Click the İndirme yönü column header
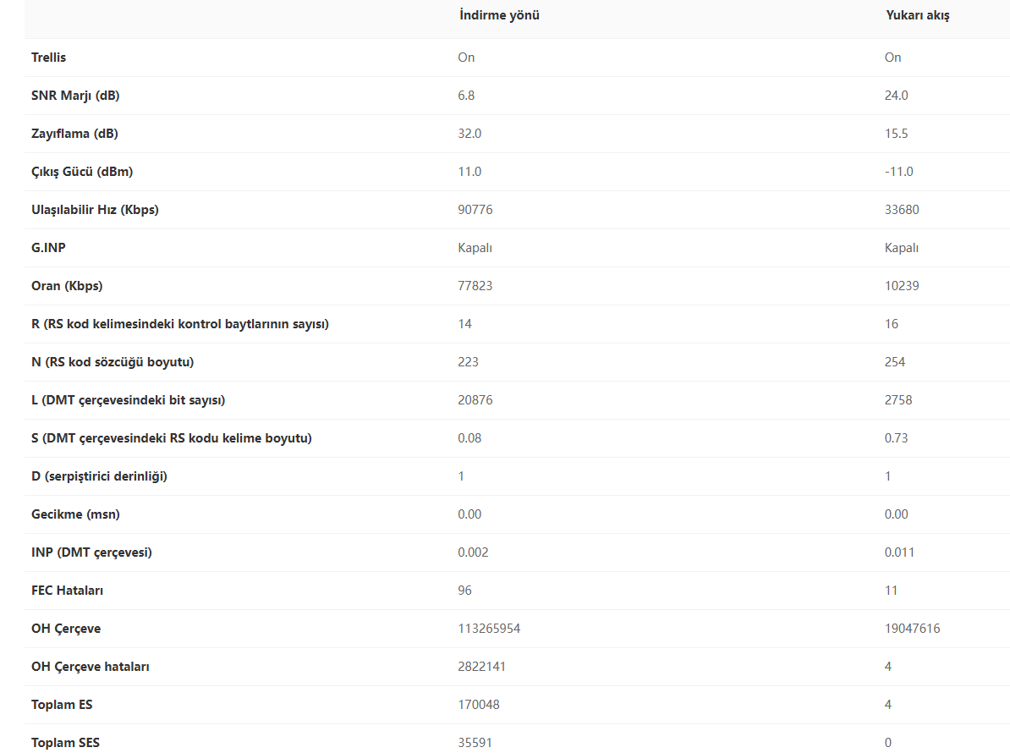This screenshot has width=1010, height=753. (499, 15)
